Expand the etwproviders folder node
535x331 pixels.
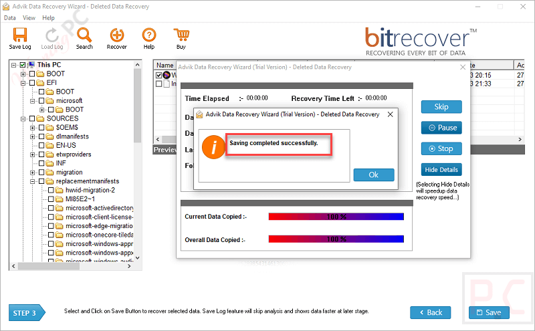point(33,154)
